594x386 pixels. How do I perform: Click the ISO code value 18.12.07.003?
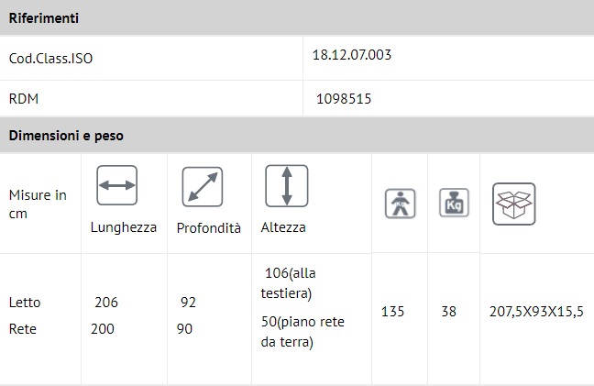pos(352,55)
